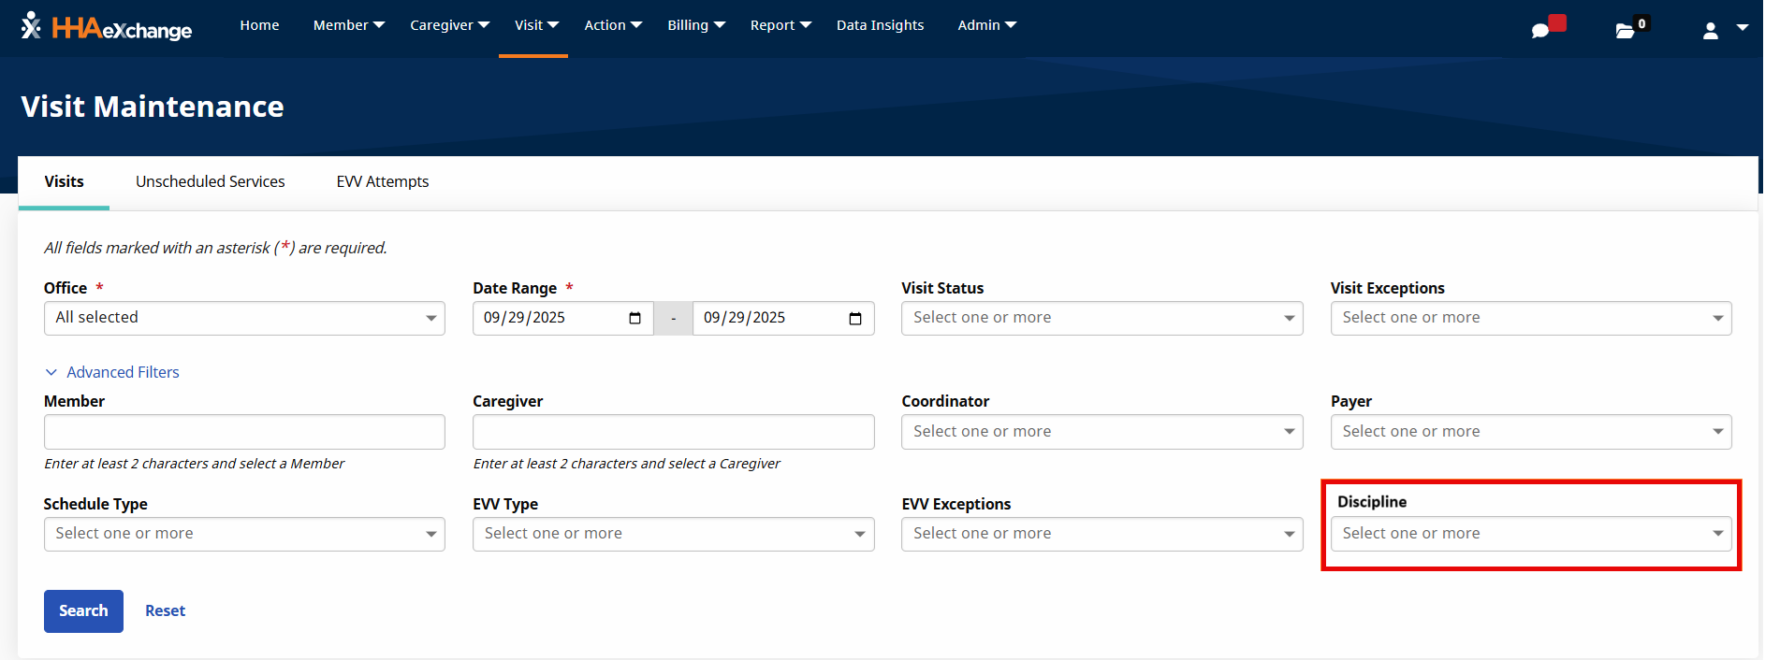
Task: Open the Caregiver menu
Action: tap(449, 25)
